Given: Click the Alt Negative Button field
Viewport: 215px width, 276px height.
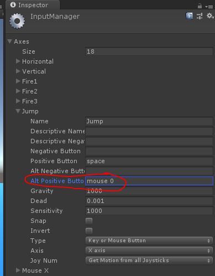Looking at the screenshot, I should [149, 171].
